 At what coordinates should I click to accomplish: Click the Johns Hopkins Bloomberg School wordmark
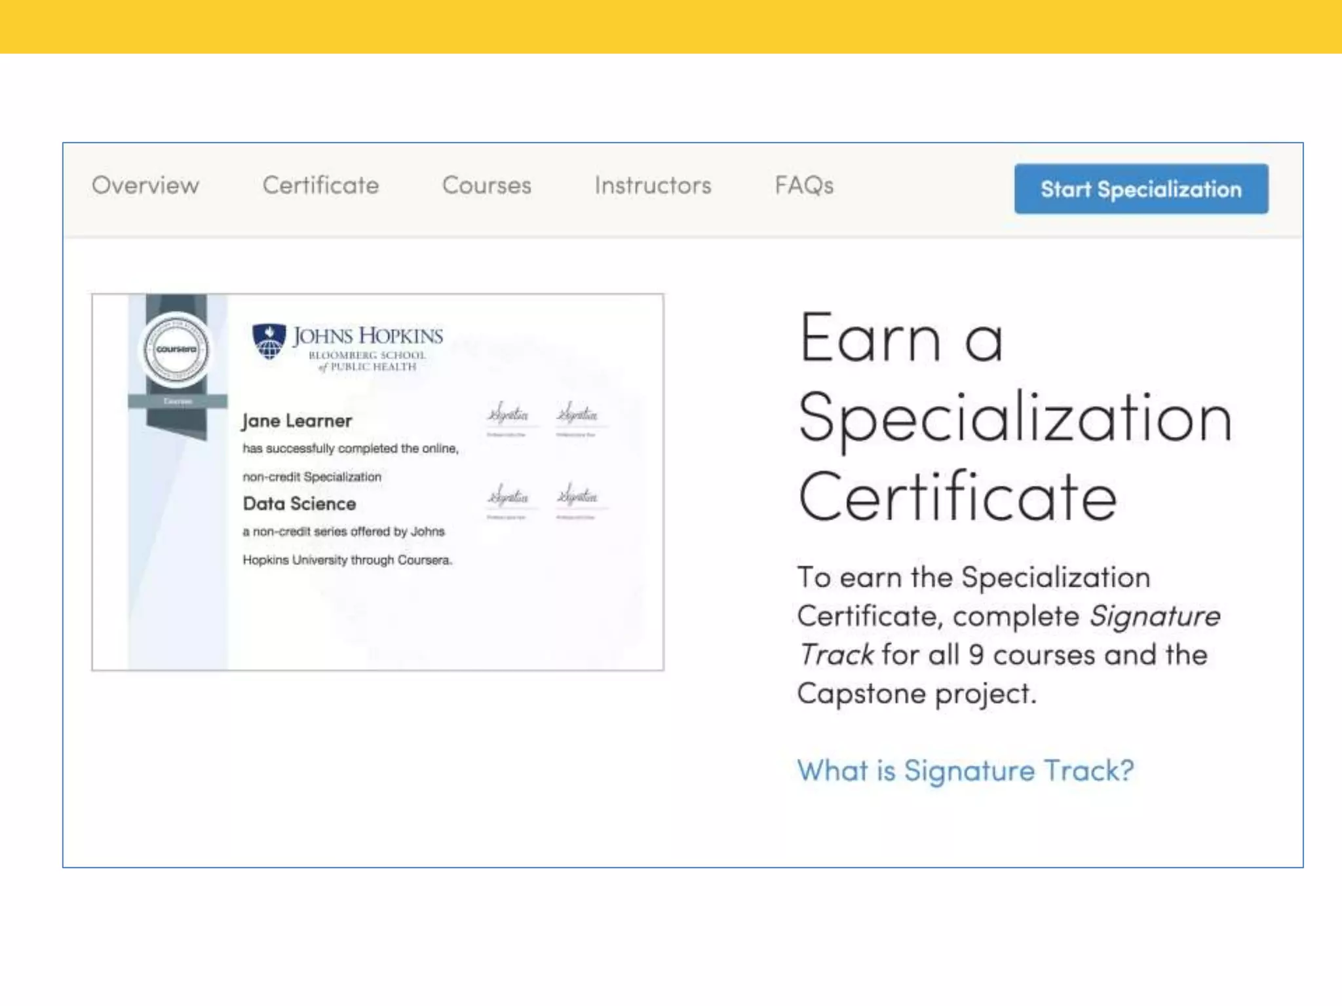click(x=368, y=348)
